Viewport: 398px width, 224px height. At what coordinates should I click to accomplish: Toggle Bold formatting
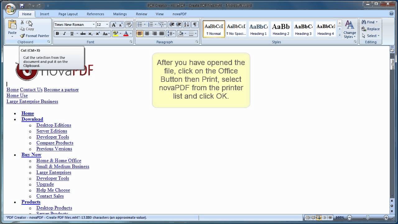(57, 34)
